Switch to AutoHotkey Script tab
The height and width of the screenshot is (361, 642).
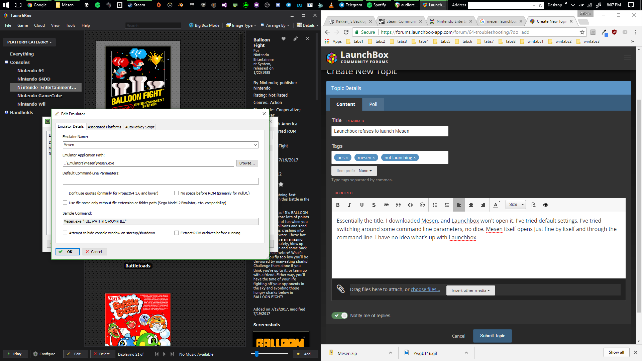coord(140,127)
